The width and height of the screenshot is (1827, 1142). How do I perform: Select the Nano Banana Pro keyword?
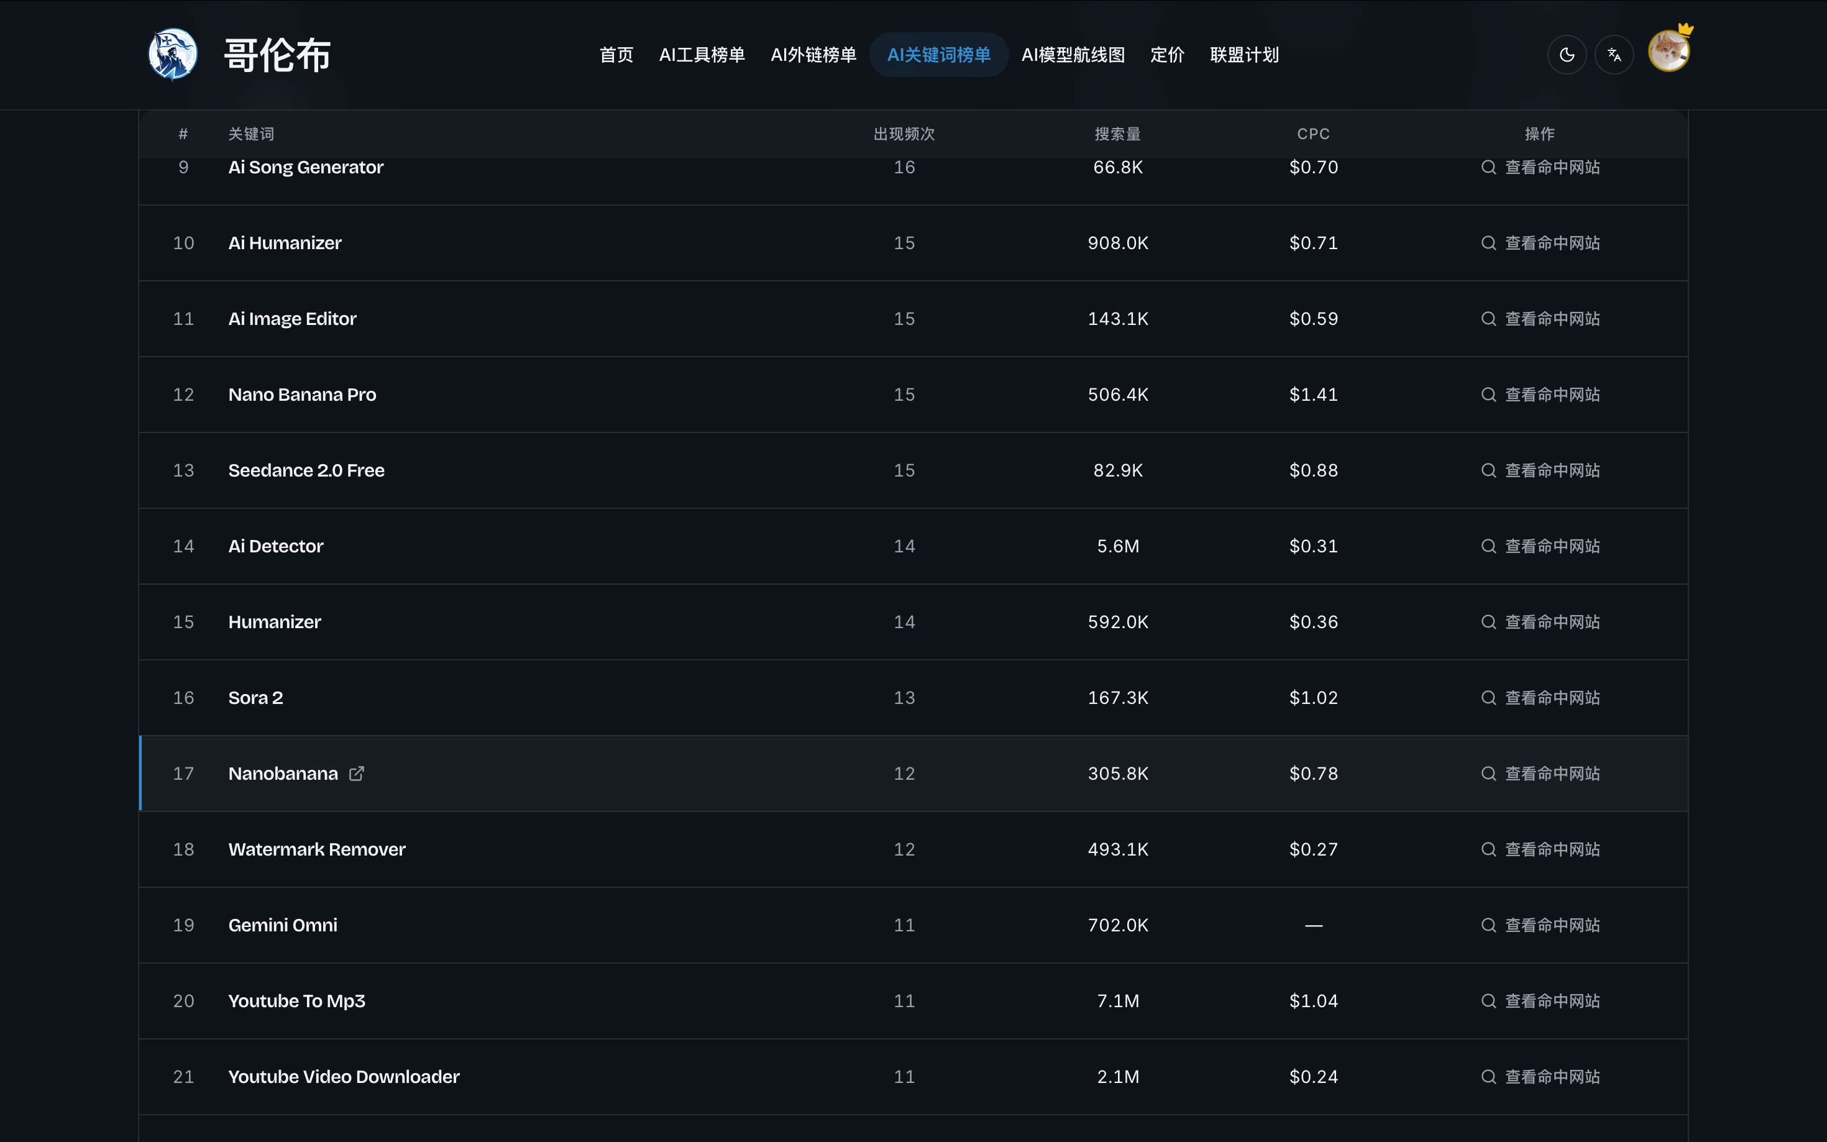pyautogui.click(x=302, y=395)
